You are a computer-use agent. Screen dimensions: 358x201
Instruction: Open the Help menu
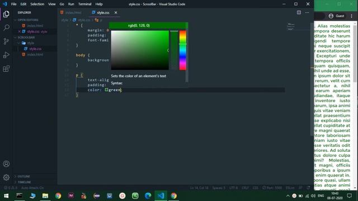99,4
